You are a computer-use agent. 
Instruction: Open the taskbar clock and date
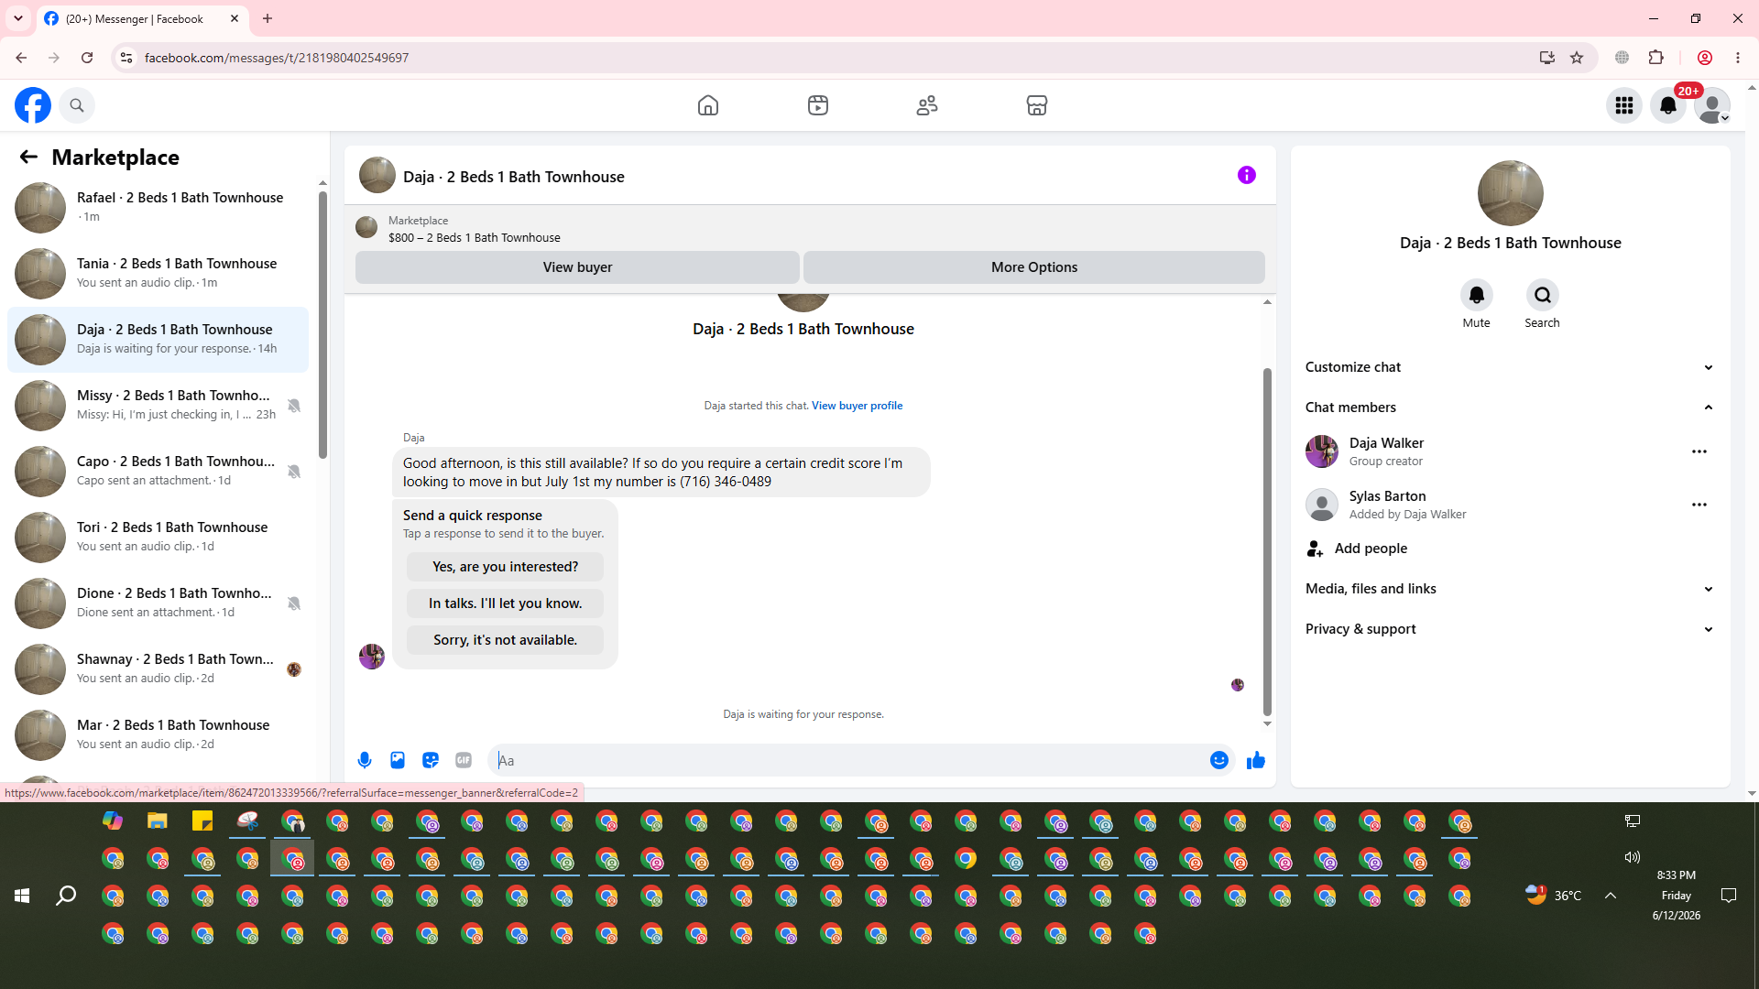pos(1677,895)
